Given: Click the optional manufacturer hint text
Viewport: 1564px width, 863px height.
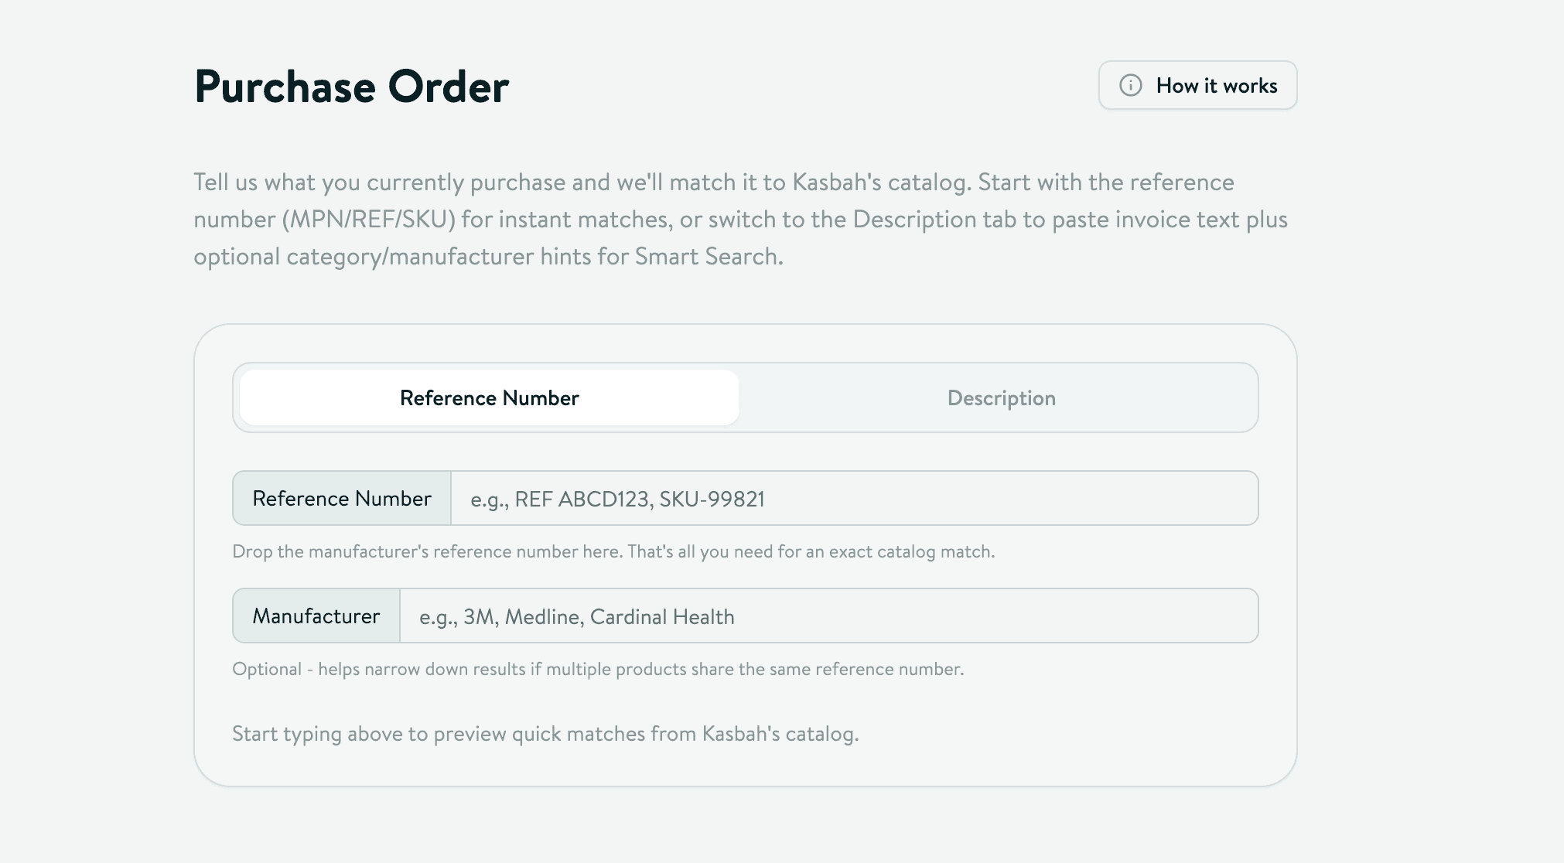Looking at the screenshot, I should [x=598, y=668].
